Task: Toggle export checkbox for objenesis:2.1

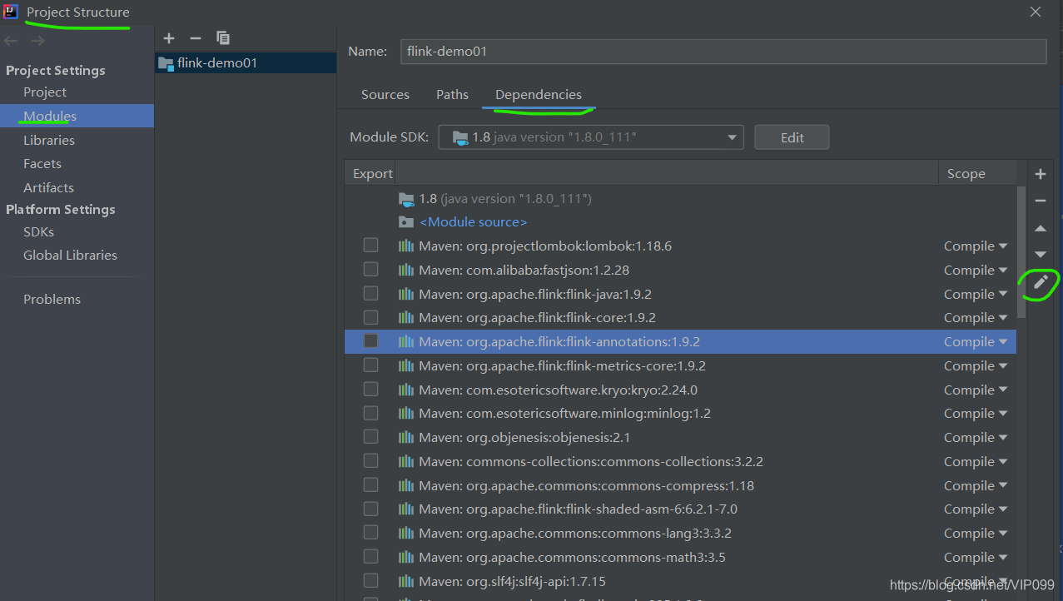Action: 370,436
